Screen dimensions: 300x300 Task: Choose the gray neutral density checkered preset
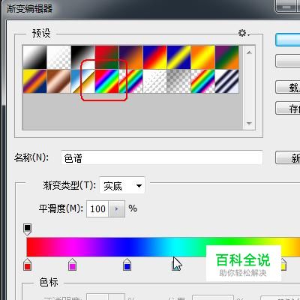pyautogui.click(x=179, y=81)
